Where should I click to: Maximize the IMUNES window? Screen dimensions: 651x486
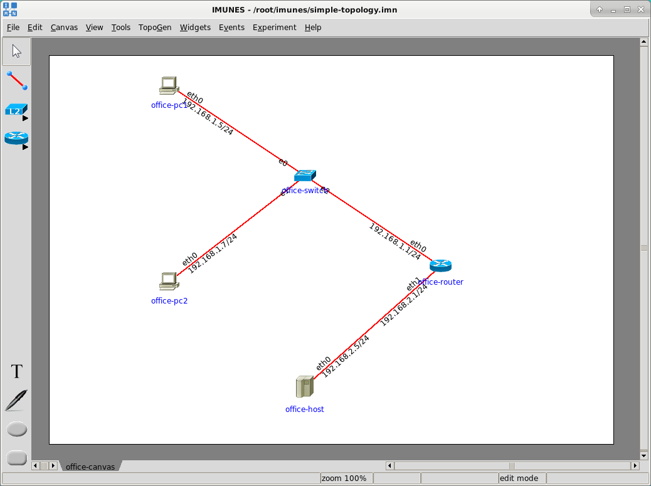pyautogui.click(x=627, y=9)
